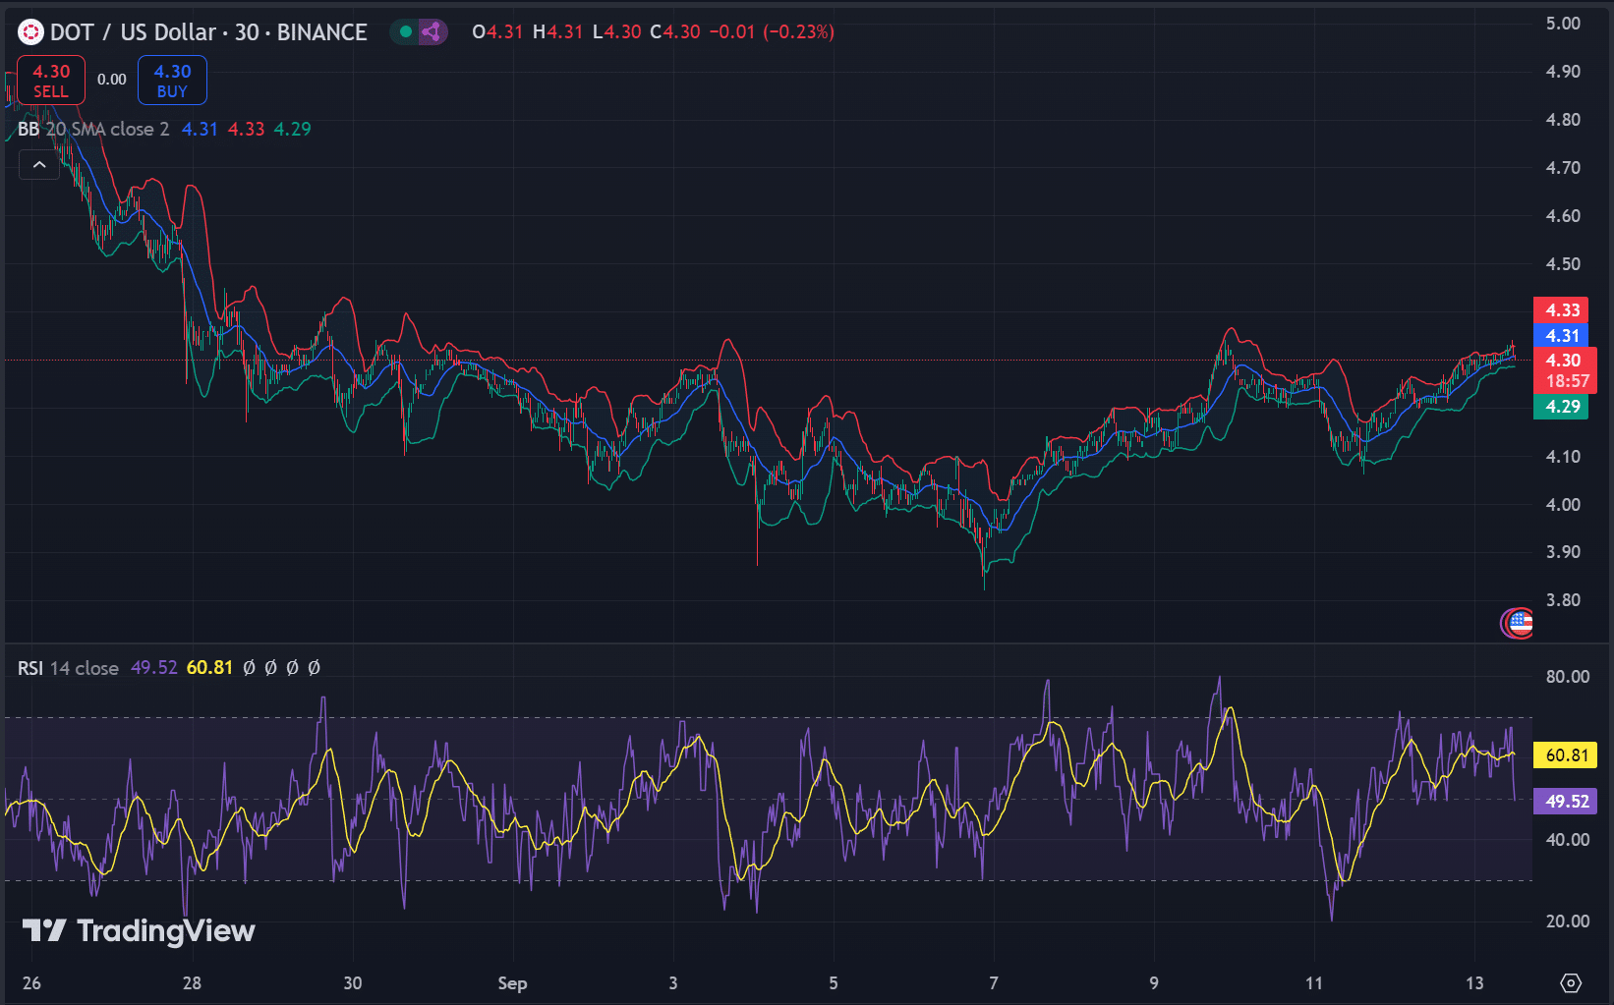
Task: Click current price label with 18:57 countdown
Action: click(x=1565, y=370)
